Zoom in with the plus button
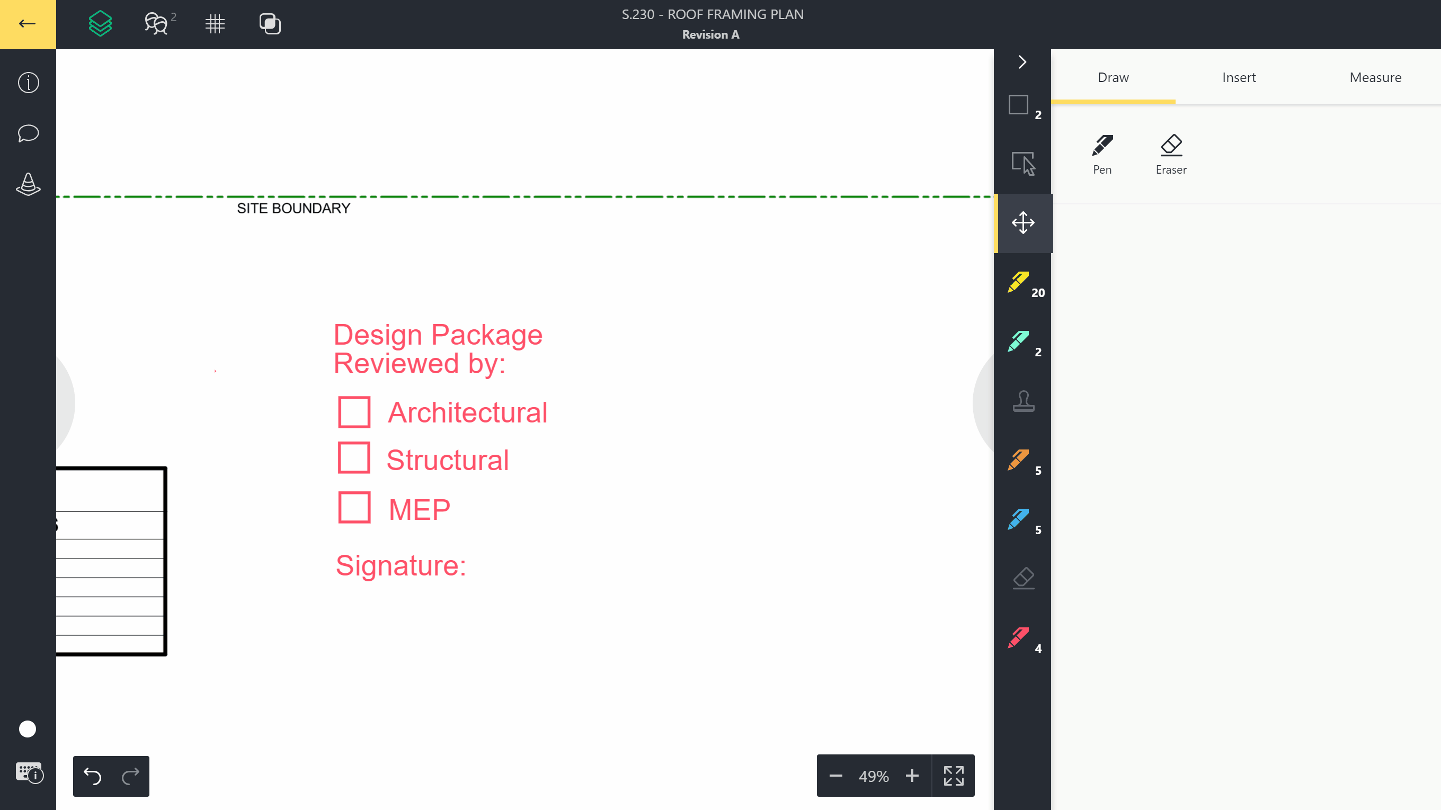The height and width of the screenshot is (810, 1441). click(912, 776)
